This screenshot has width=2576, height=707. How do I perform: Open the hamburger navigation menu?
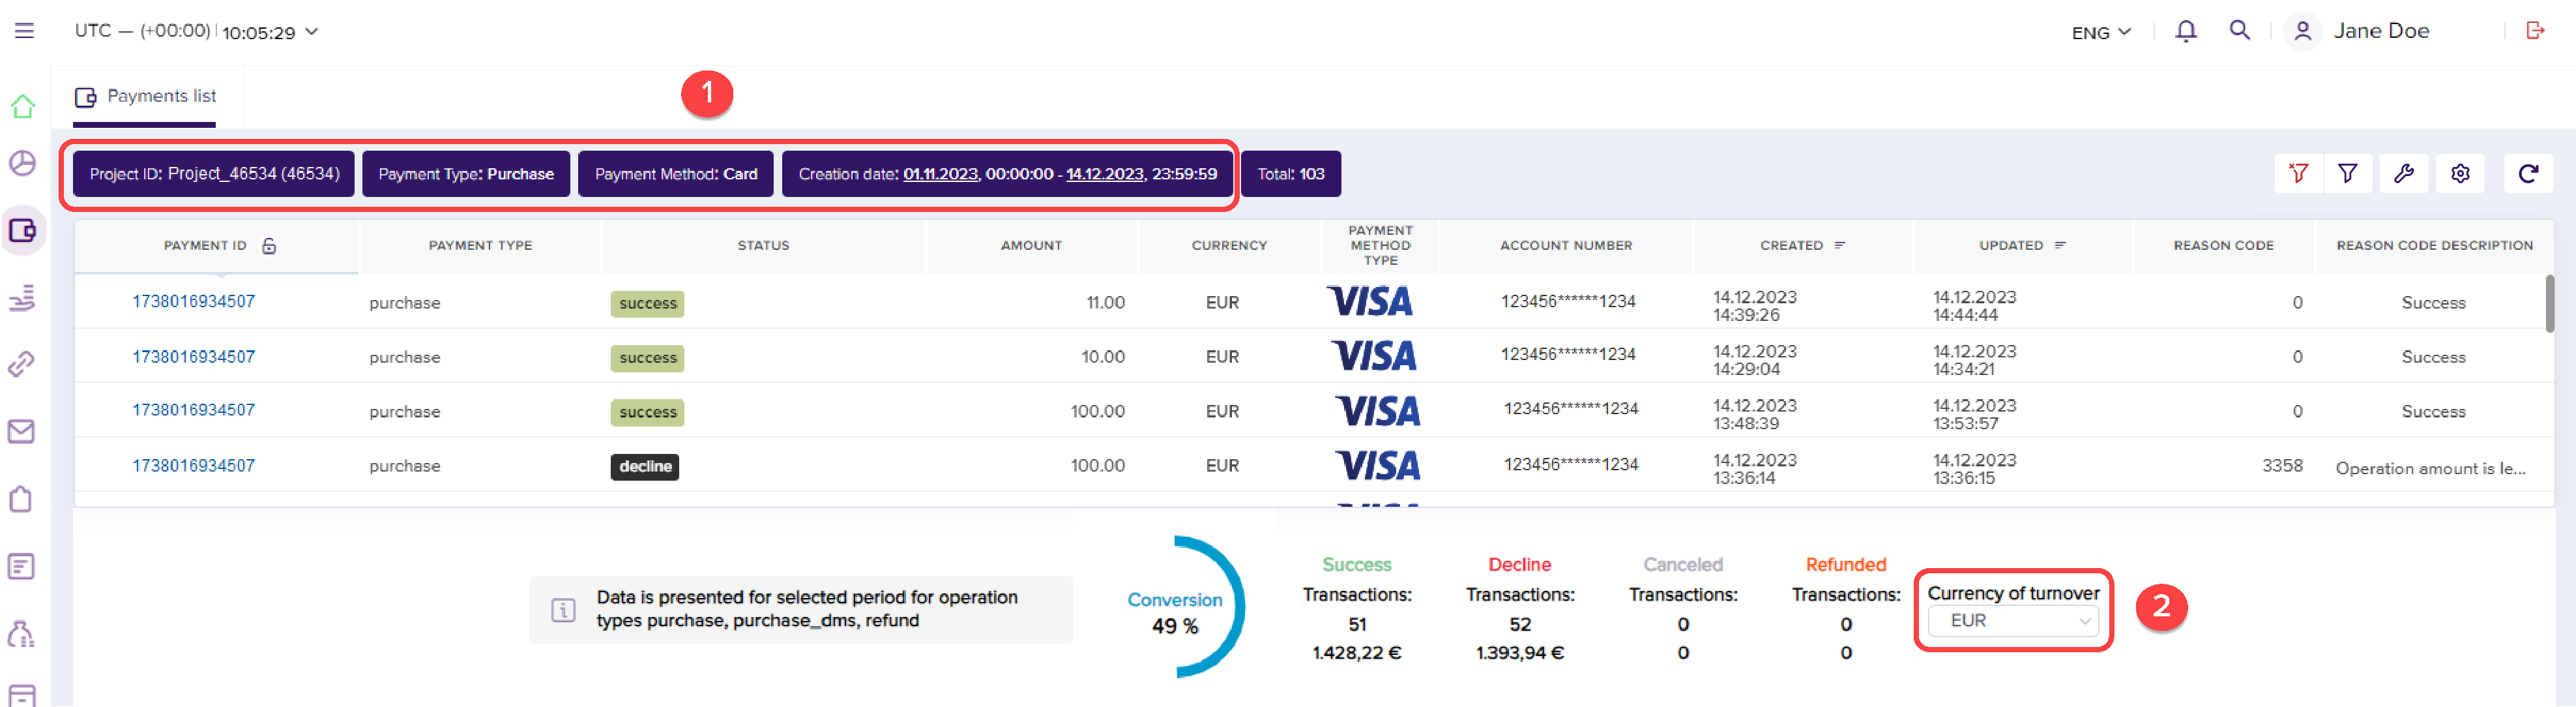[x=24, y=31]
